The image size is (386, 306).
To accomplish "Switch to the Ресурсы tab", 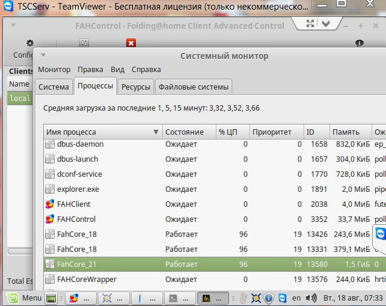I will [136, 87].
